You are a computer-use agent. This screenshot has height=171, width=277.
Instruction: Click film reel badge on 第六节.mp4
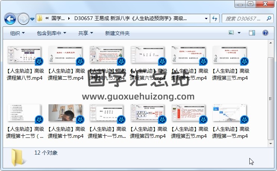(x=162, y=61)
